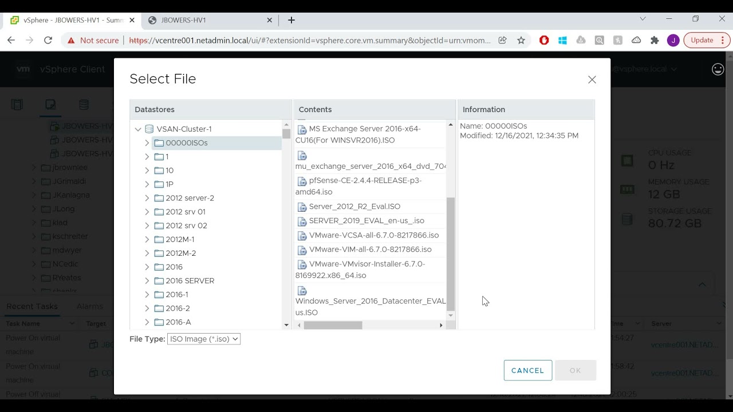Select the pfSense-CE-2.4.4 ISO file icon
The height and width of the screenshot is (412, 733).
pyautogui.click(x=302, y=181)
